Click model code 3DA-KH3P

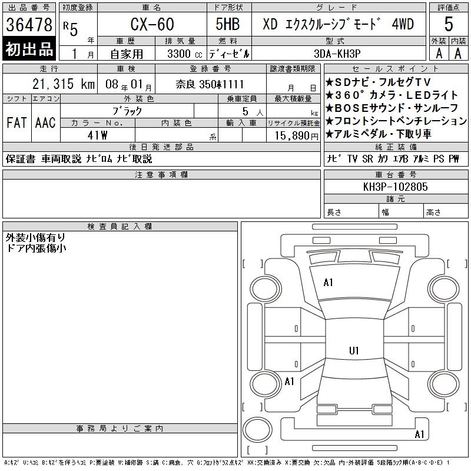(337, 54)
